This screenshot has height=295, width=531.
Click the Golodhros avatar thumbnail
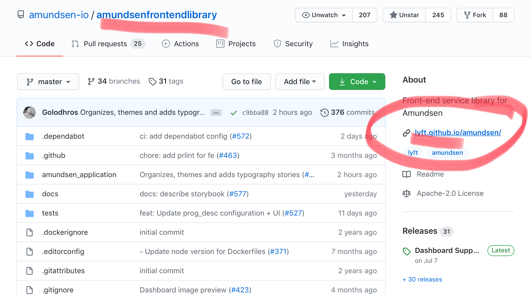30,112
